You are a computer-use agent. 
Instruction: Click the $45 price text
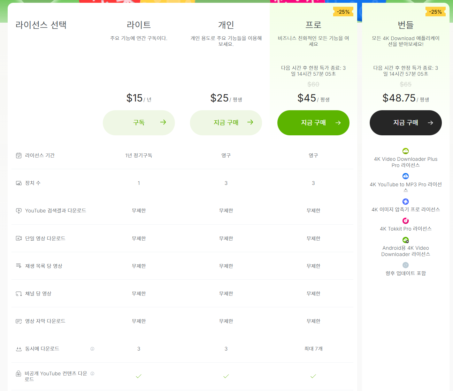(307, 98)
